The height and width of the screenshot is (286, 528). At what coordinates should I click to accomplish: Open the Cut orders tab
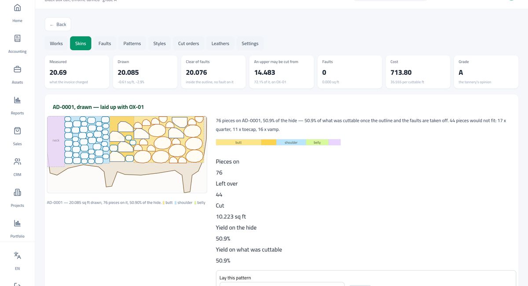(189, 44)
